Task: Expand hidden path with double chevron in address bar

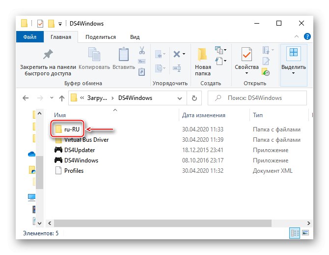Action: click(82, 98)
